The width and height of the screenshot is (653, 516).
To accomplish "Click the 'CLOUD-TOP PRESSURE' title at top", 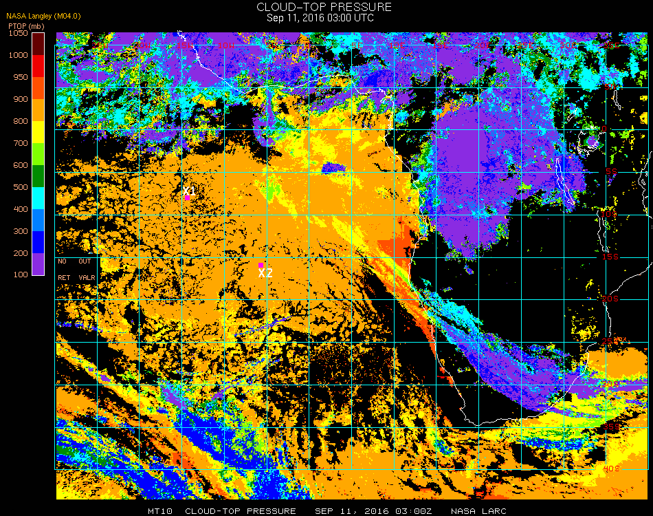I will [324, 7].
